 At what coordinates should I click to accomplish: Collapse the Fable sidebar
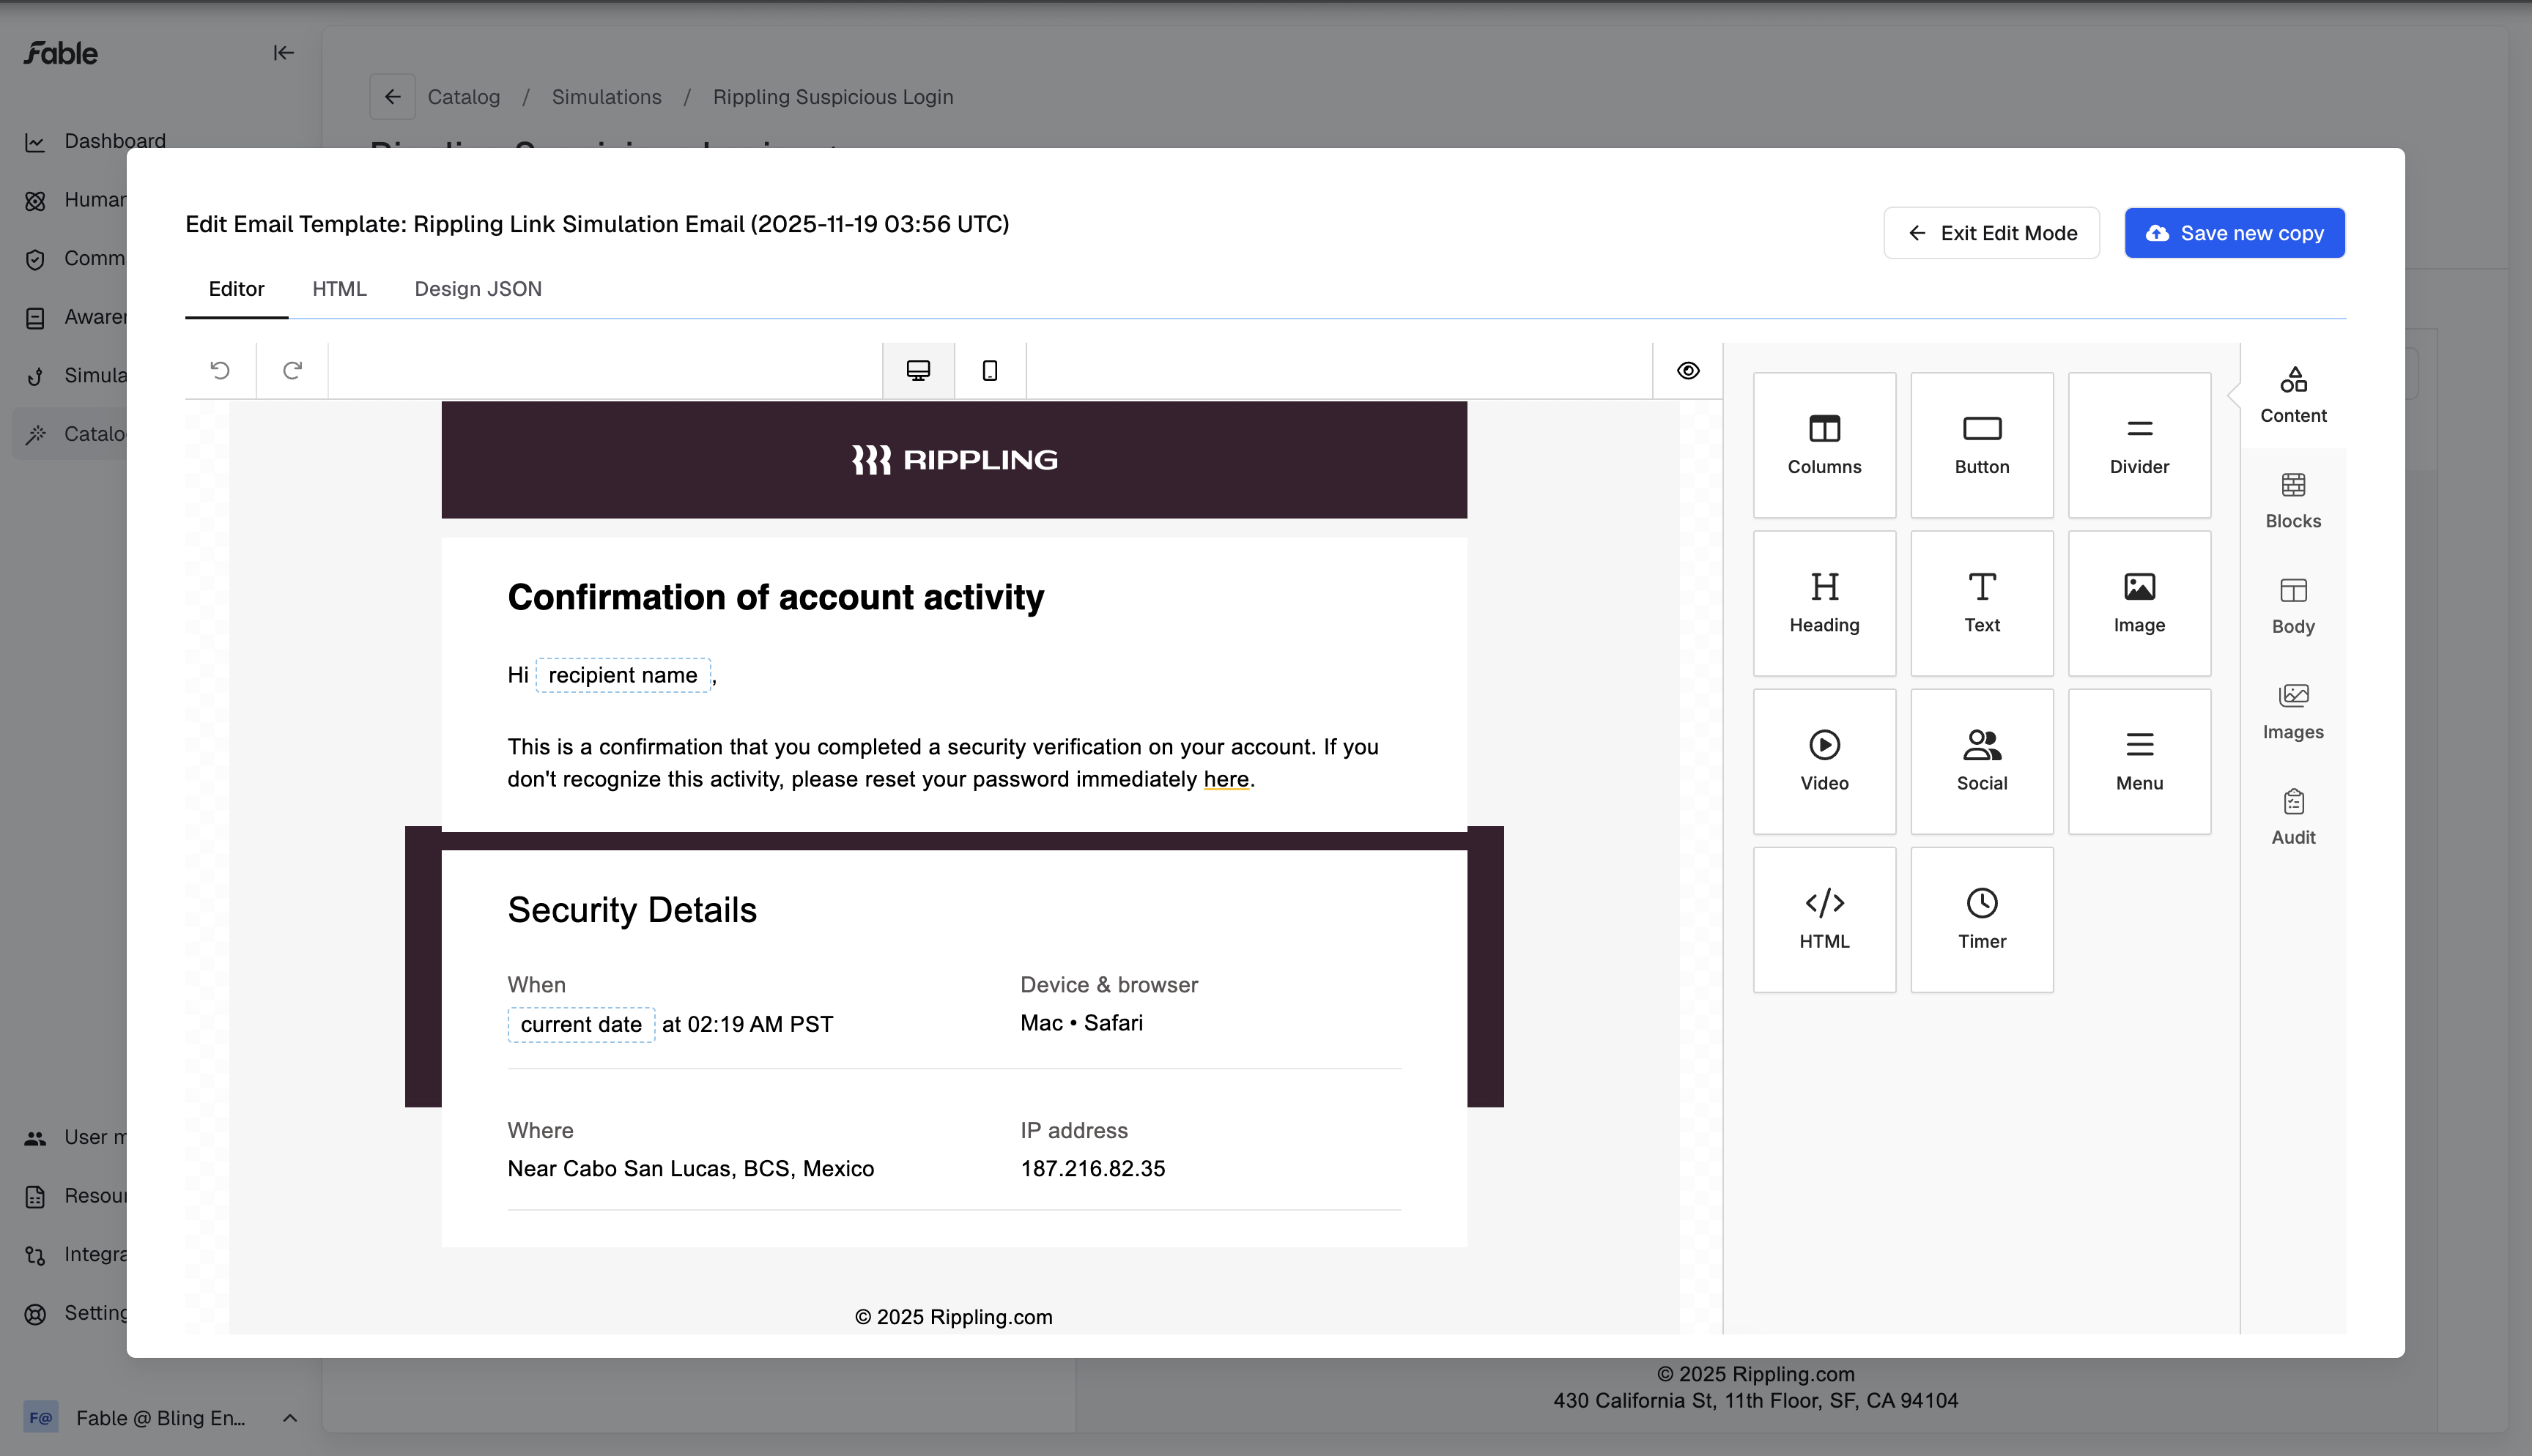(x=283, y=53)
